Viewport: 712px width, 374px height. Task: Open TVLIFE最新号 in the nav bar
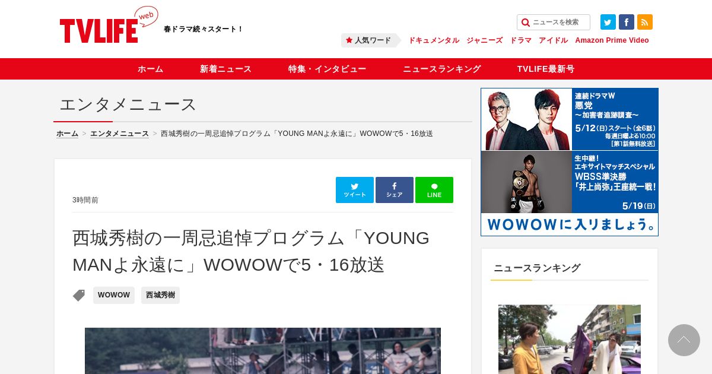tap(546, 69)
